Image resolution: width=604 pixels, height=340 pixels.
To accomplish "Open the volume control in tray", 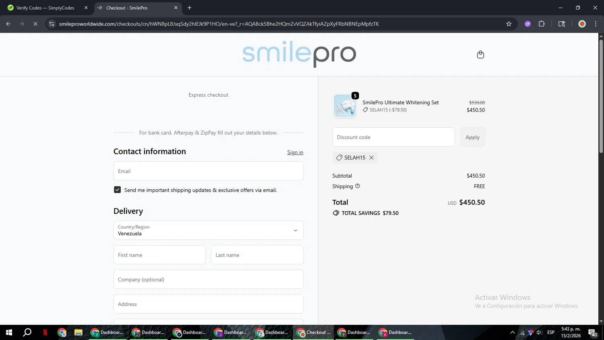I will click(x=539, y=332).
